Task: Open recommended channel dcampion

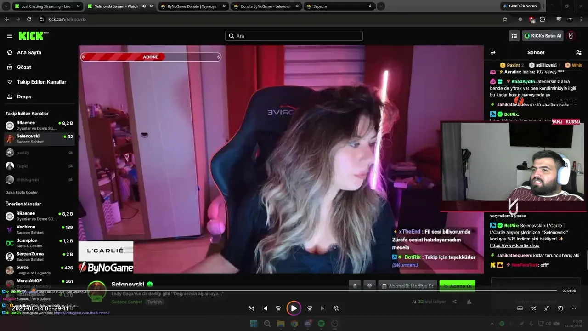Action: [x=39, y=243]
